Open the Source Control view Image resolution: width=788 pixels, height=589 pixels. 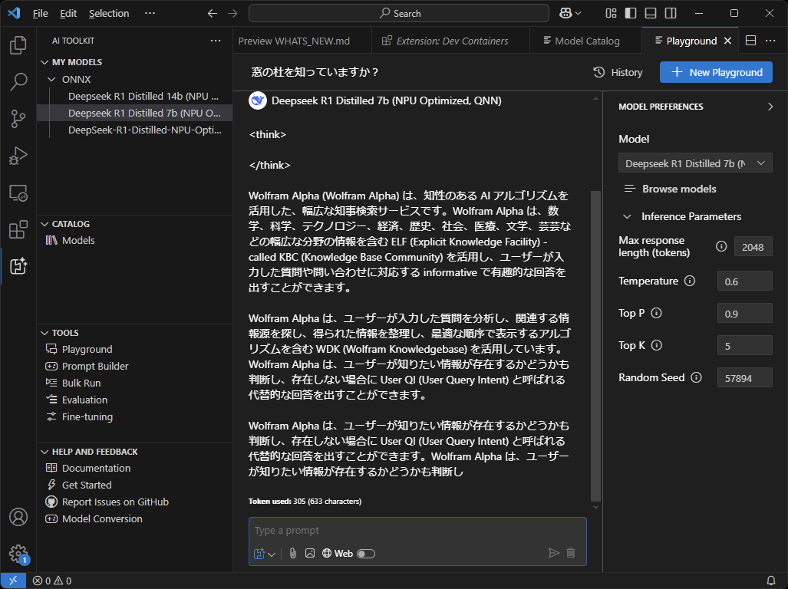pos(18,120)
